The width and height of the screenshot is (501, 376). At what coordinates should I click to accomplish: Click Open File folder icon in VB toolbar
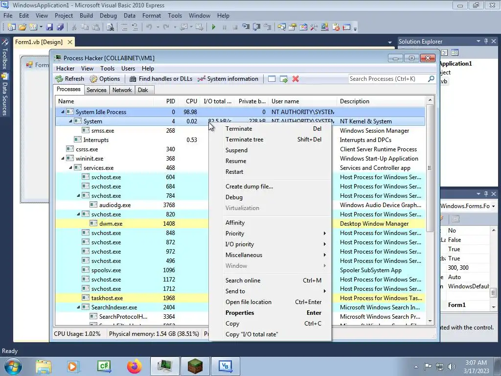(x=23, y=27)
